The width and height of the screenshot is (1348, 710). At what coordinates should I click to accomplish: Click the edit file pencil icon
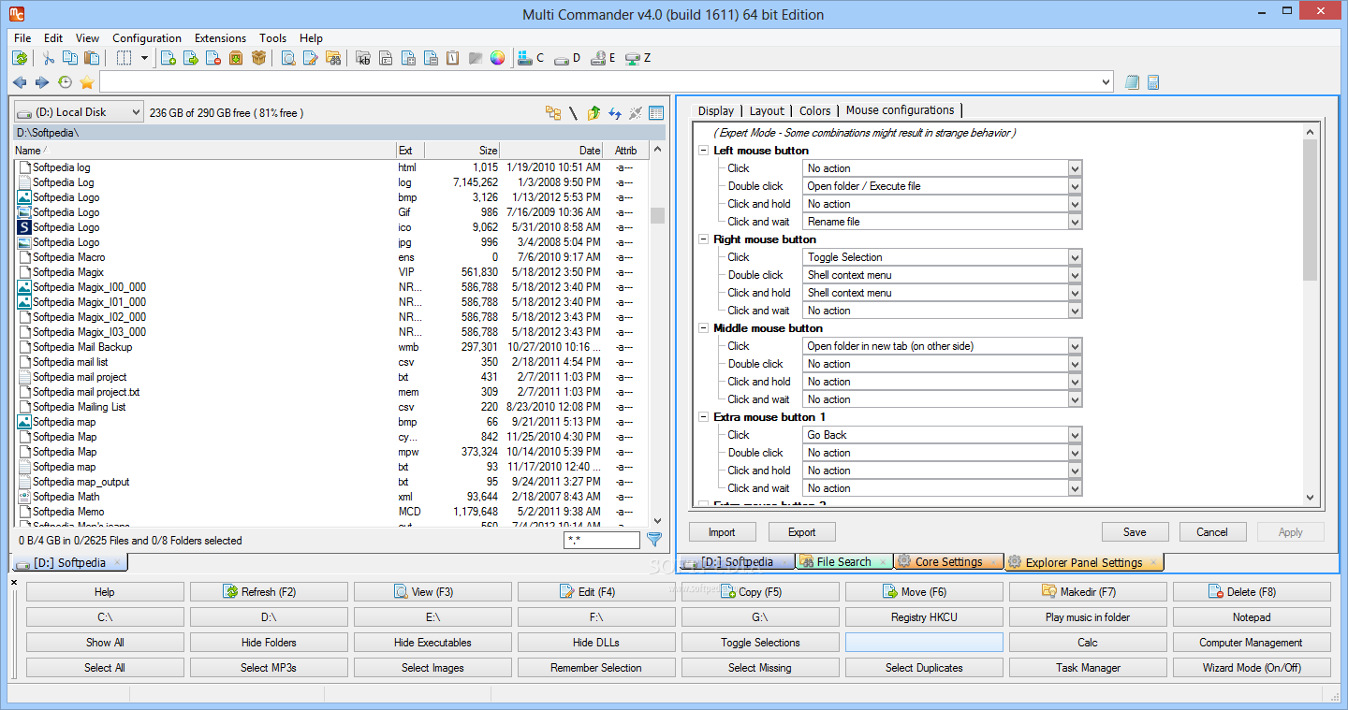311,58
